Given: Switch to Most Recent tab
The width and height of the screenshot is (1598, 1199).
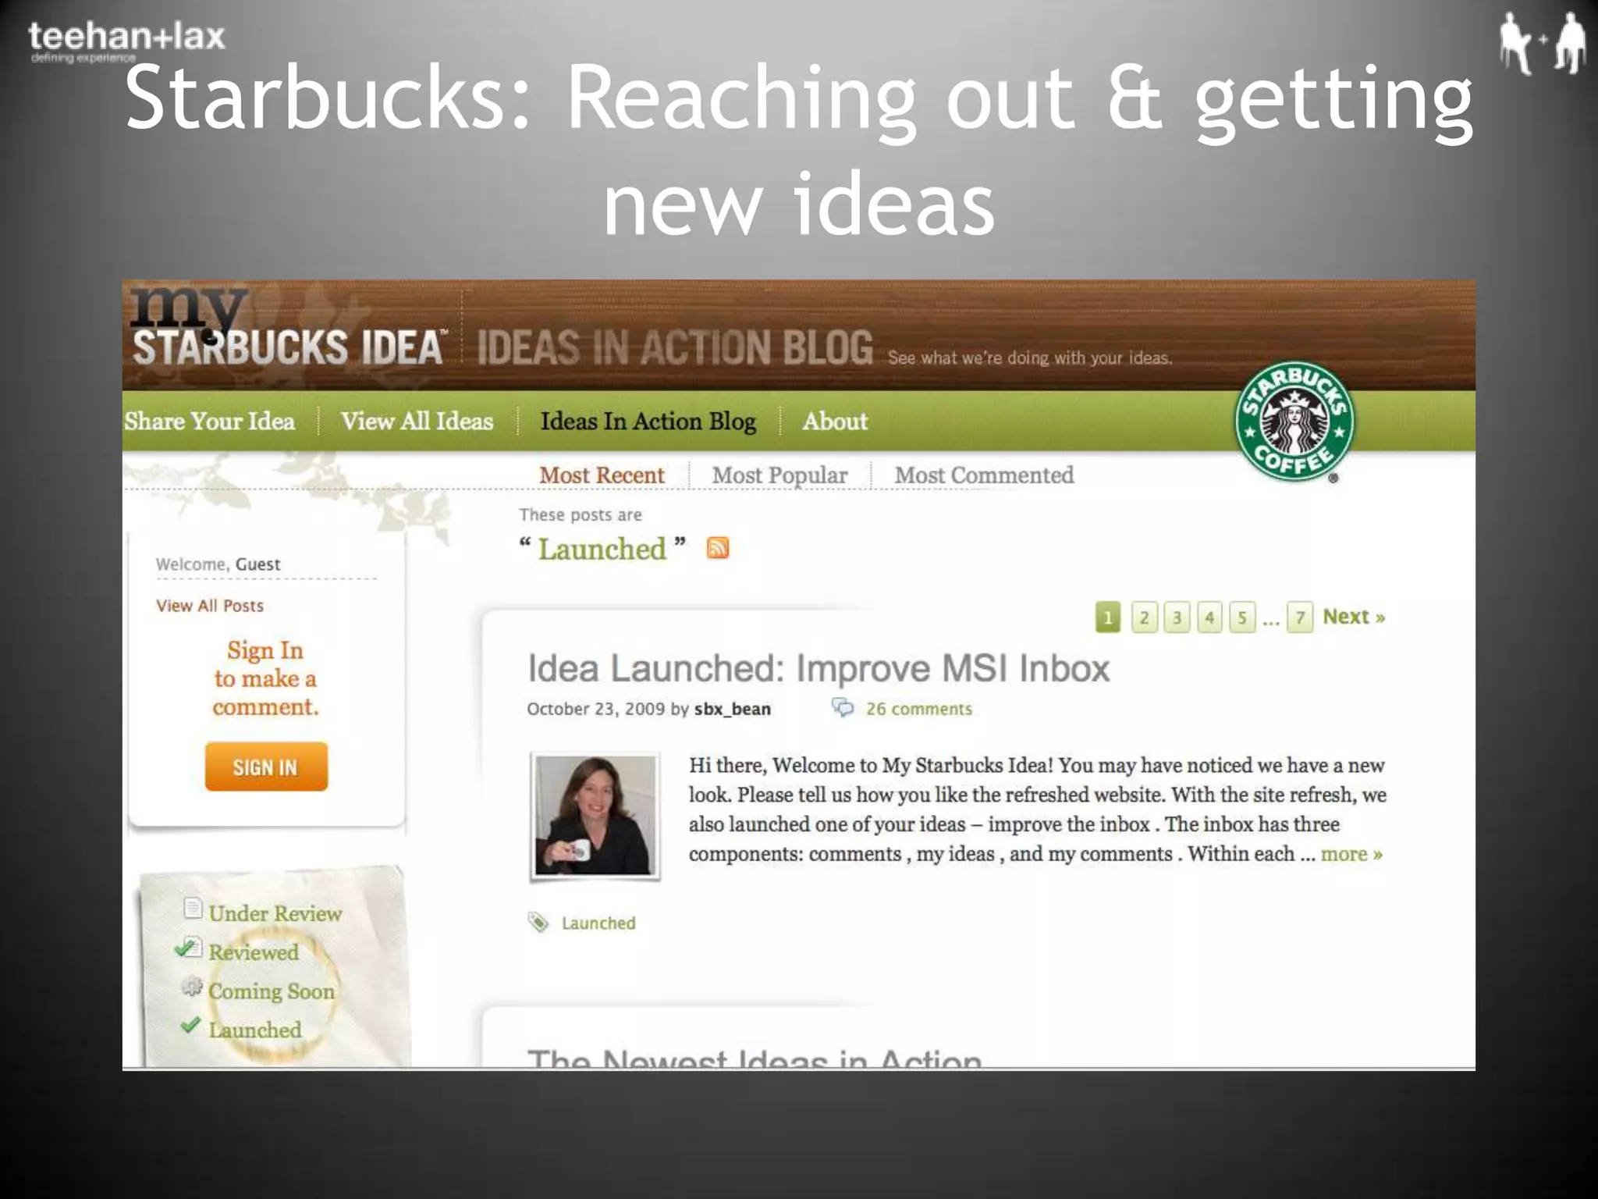Looking at the screenshot, I should tap(602, 475).
